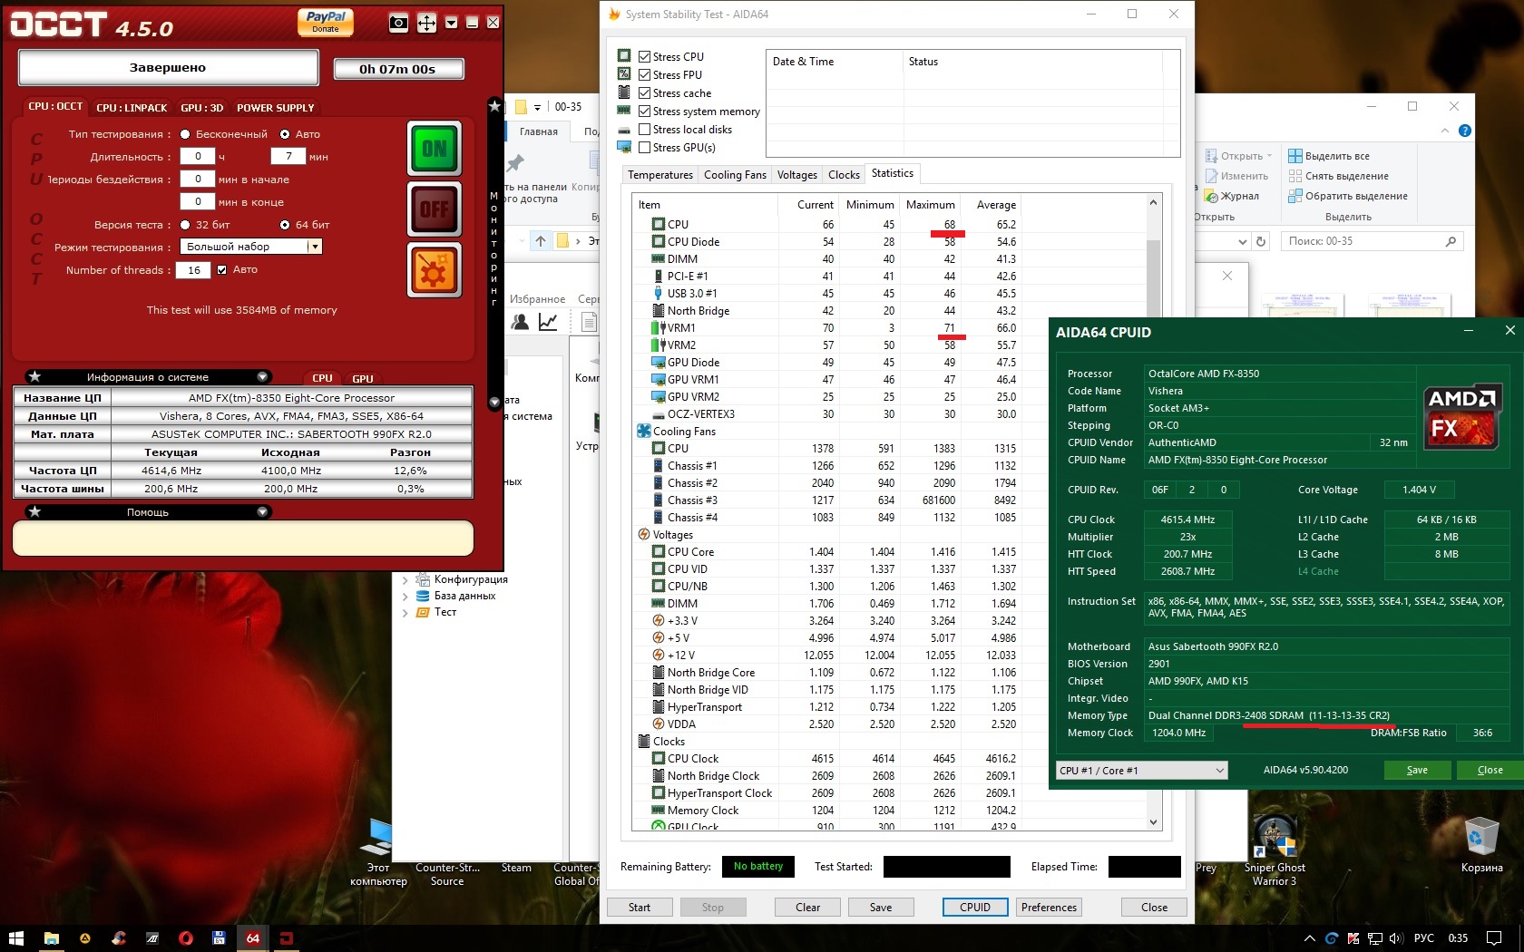The width and height of the screenshot is (1524, 952).
Task: Click the Number of threads input field
Action: 194,270
